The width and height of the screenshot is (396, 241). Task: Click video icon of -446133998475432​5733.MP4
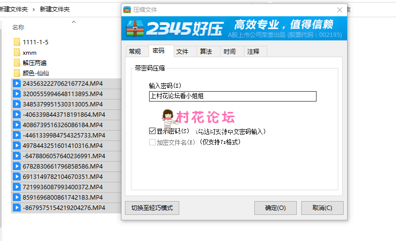click(x=17, y=135)
